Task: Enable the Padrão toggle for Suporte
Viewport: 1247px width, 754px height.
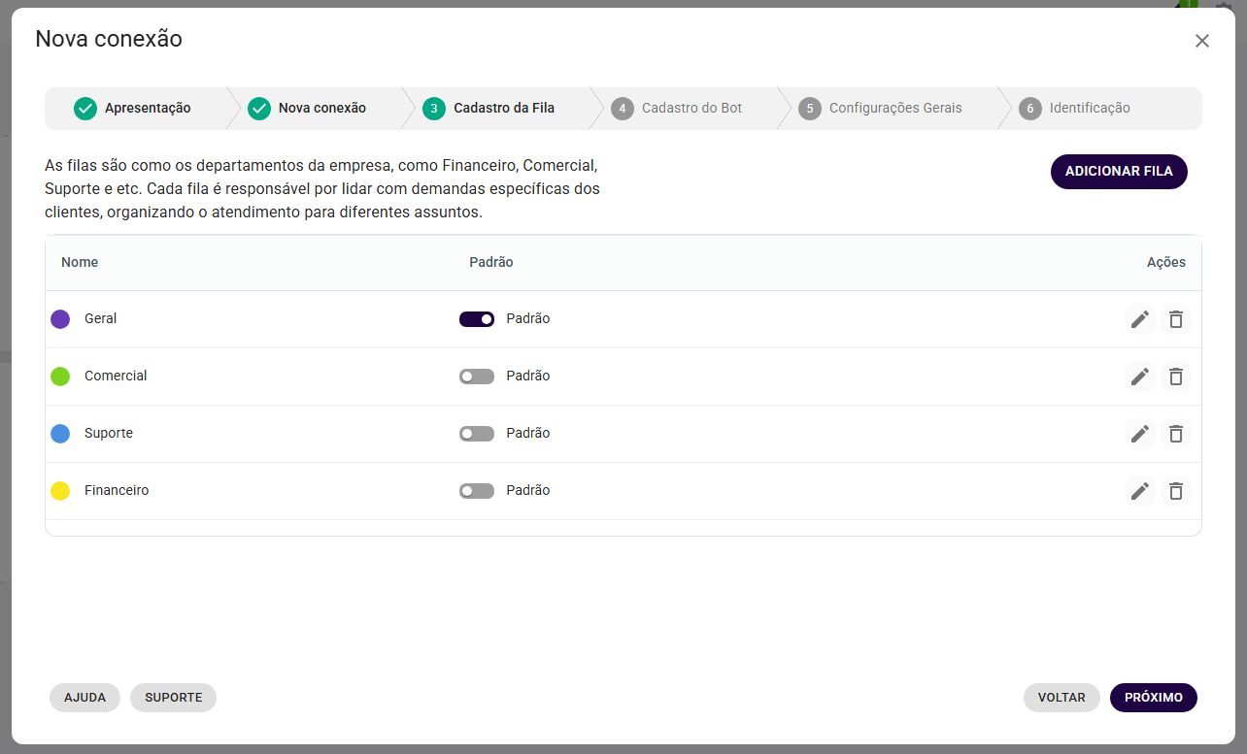Action: point(477,434)
